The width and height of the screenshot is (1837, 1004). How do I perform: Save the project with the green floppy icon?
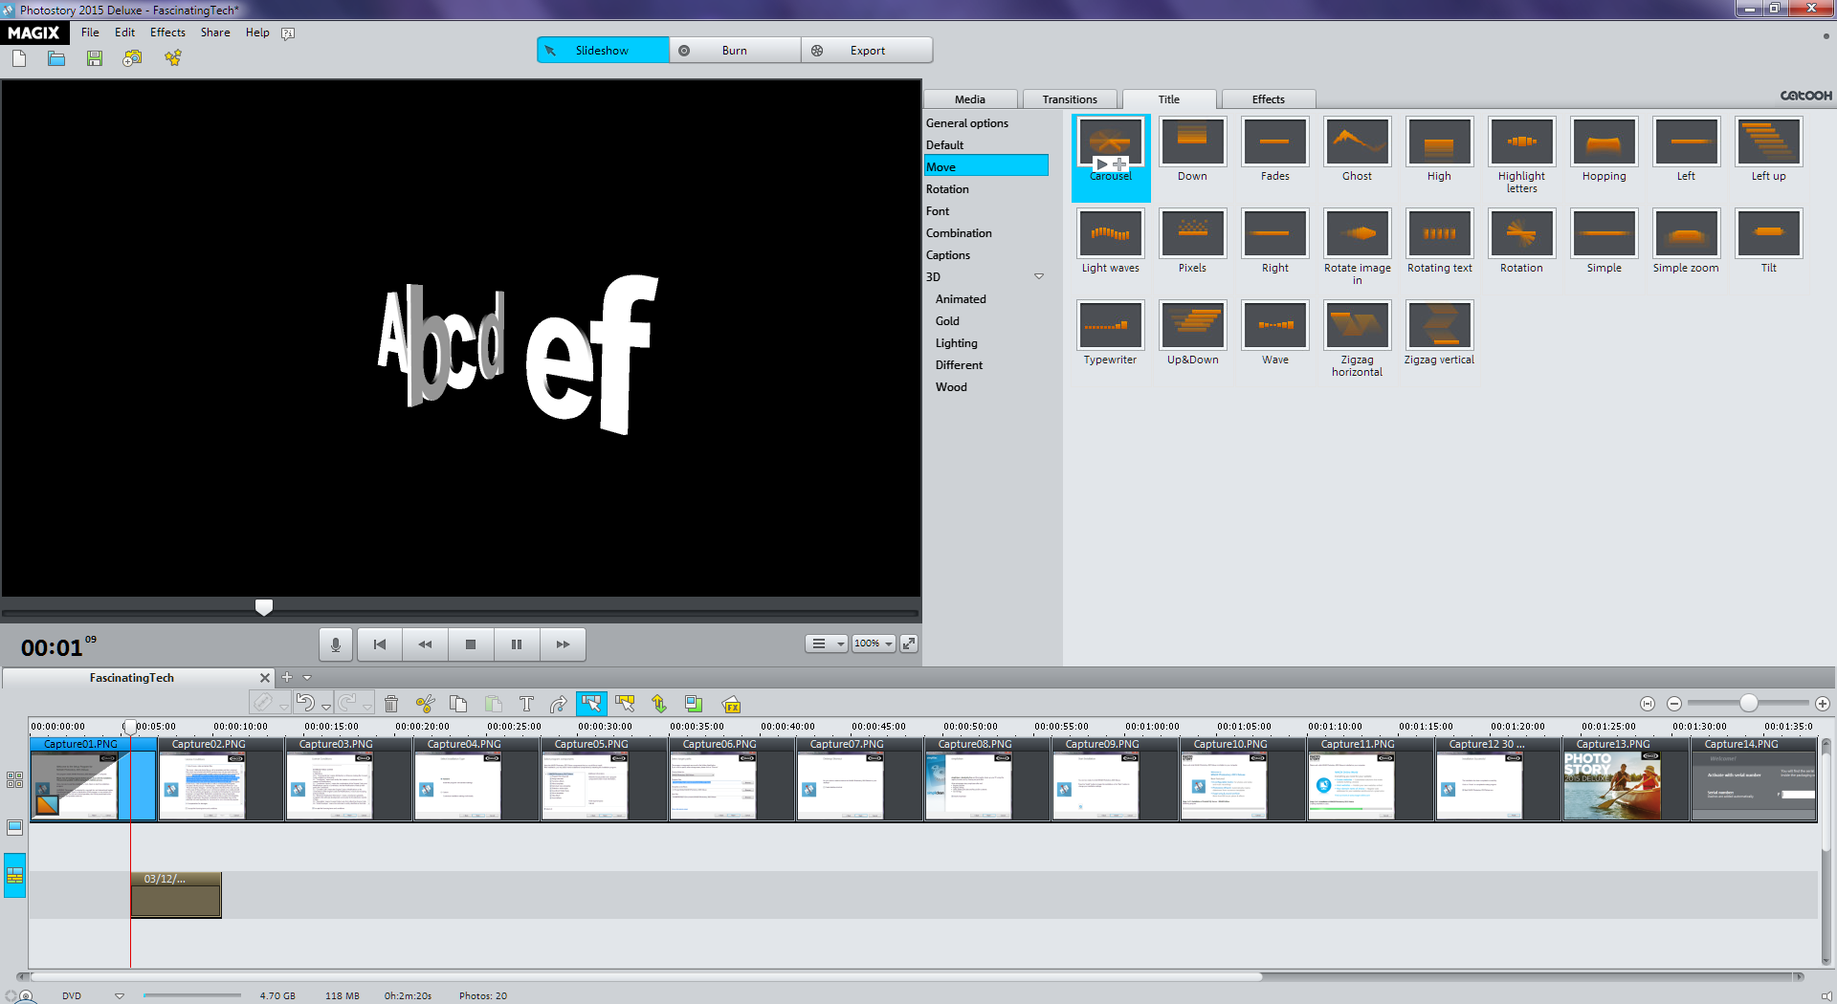94,59
